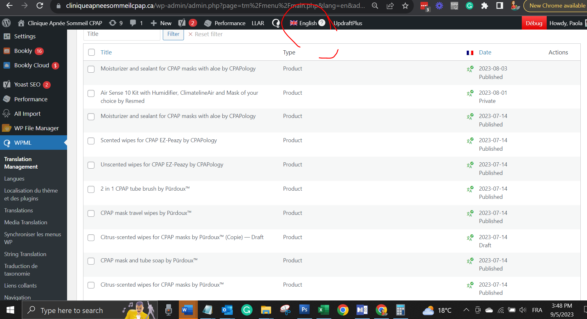The height and width of the screenshot is (319, 587).
Task: Check the 2023-08-03 Moisturizer and sealant row
Action: [x=91, y=69]
